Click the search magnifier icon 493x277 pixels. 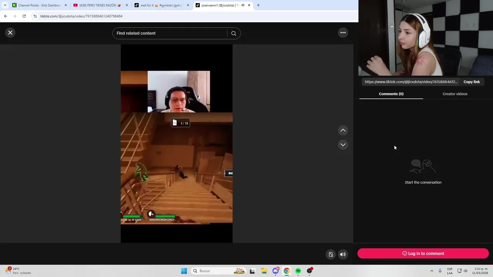(233, 33)
